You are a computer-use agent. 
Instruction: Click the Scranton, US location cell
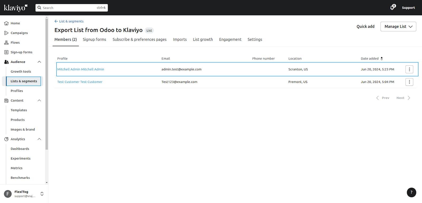click(298, 69)
